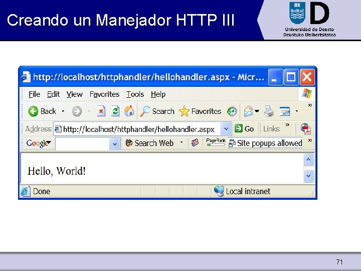The width and height of the screenshot is (361, 271).
Task: Click the green Back arrow button
Action: pyautogui.click(x=33, y=111)
